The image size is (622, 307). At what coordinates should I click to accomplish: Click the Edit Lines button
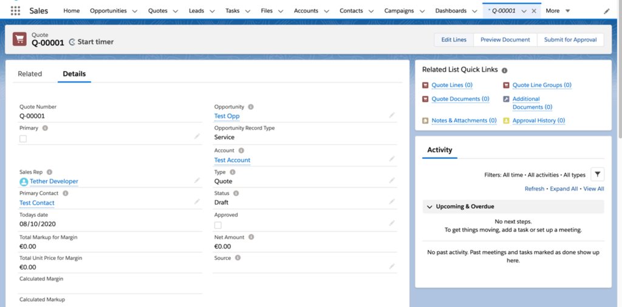coord(454,39)
